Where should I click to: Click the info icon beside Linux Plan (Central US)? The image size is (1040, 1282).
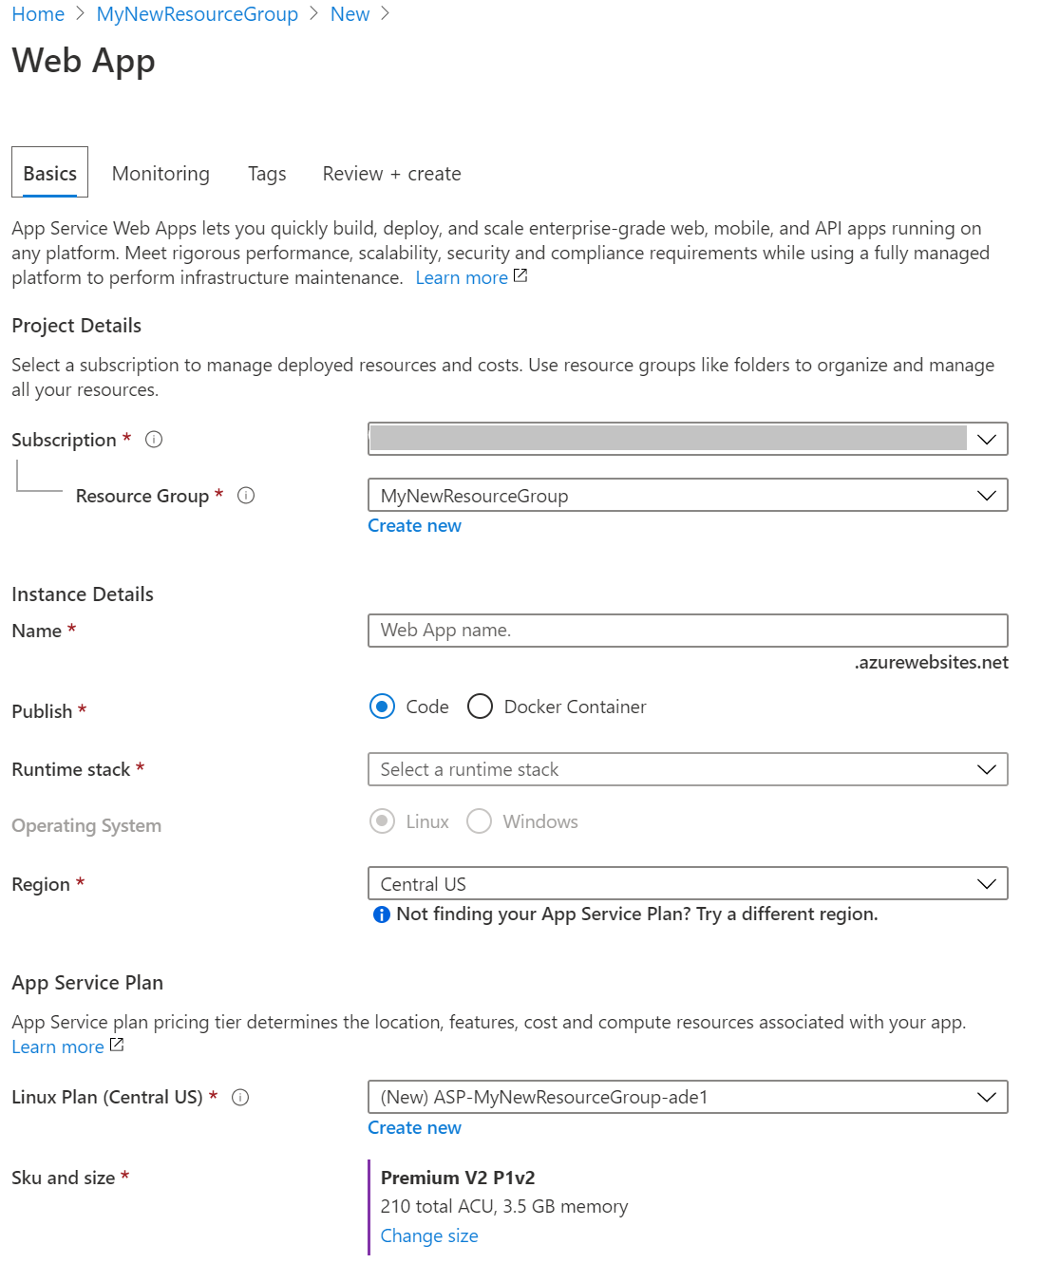point(242,1097)
